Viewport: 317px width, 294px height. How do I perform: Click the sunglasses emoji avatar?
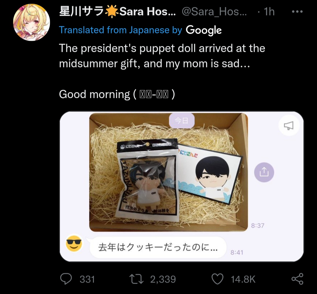point(74,243)
